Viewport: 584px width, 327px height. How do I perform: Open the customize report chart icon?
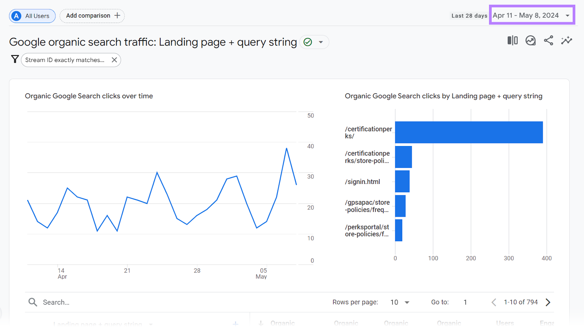pyautogui.click(x=530, y=41)
